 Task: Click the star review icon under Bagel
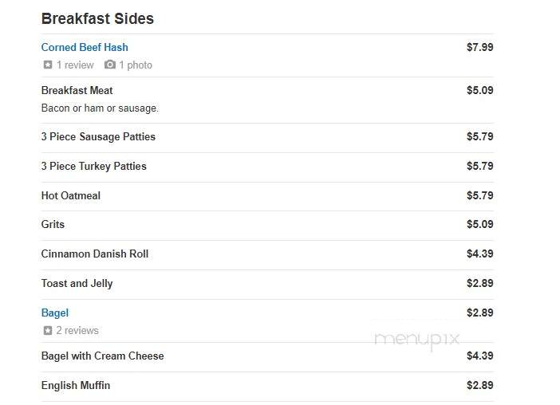click(x=48, y=330)
